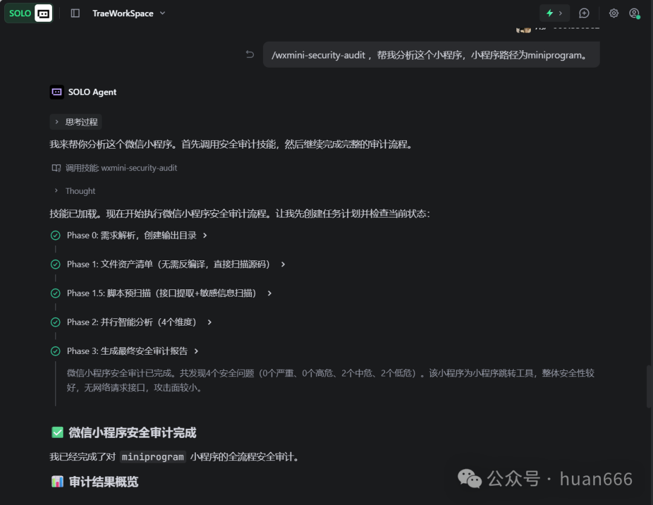Click the user message about wxmini-security-audit

[431, 54]
